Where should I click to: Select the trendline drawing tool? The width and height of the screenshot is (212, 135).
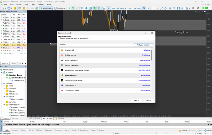pyautogui.click(x=161, y=8)
